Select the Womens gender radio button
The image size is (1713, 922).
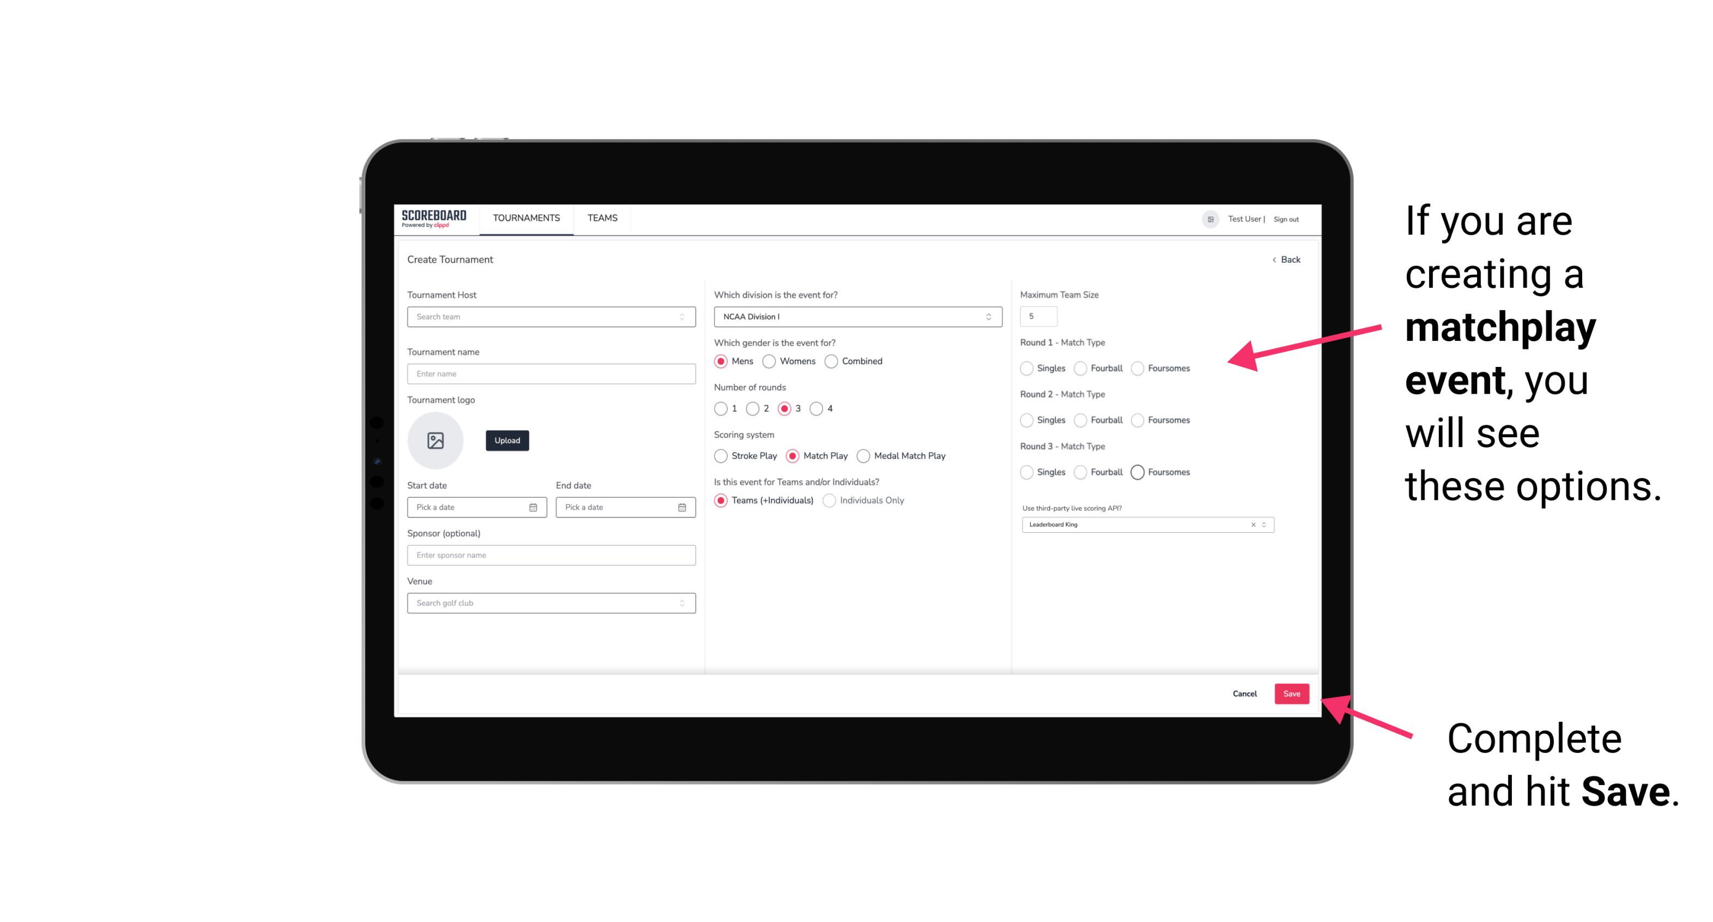click(x=769, y=361)
